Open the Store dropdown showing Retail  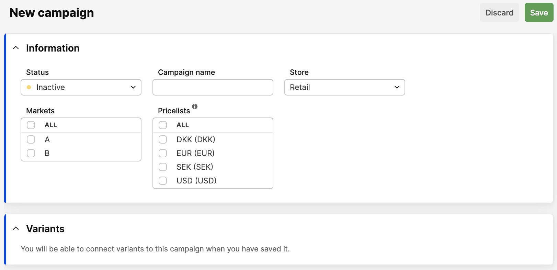click(344, 87)
